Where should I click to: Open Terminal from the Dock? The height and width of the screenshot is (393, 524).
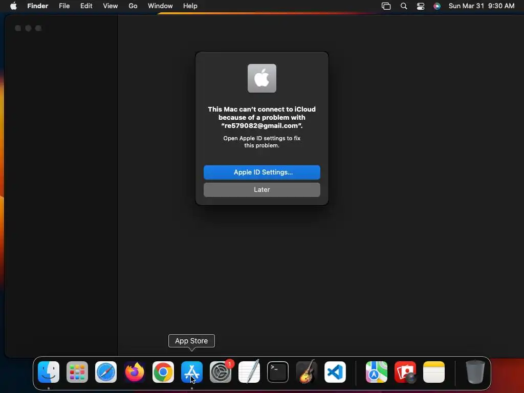point(278,372)
